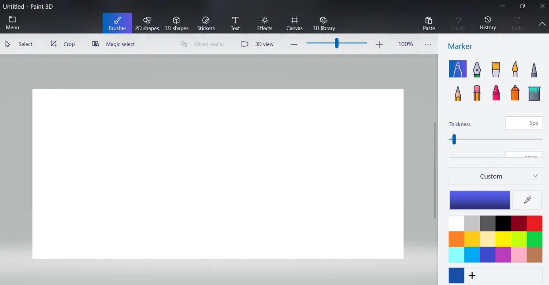Viewport: 549px width, 285px height.
Task: Pick the black color swatch
Action: [x=503, y=223]
